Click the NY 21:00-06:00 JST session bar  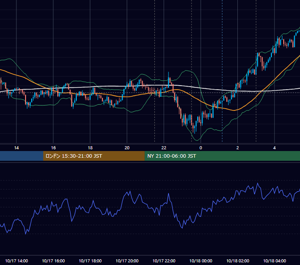(x=222, y=156)
